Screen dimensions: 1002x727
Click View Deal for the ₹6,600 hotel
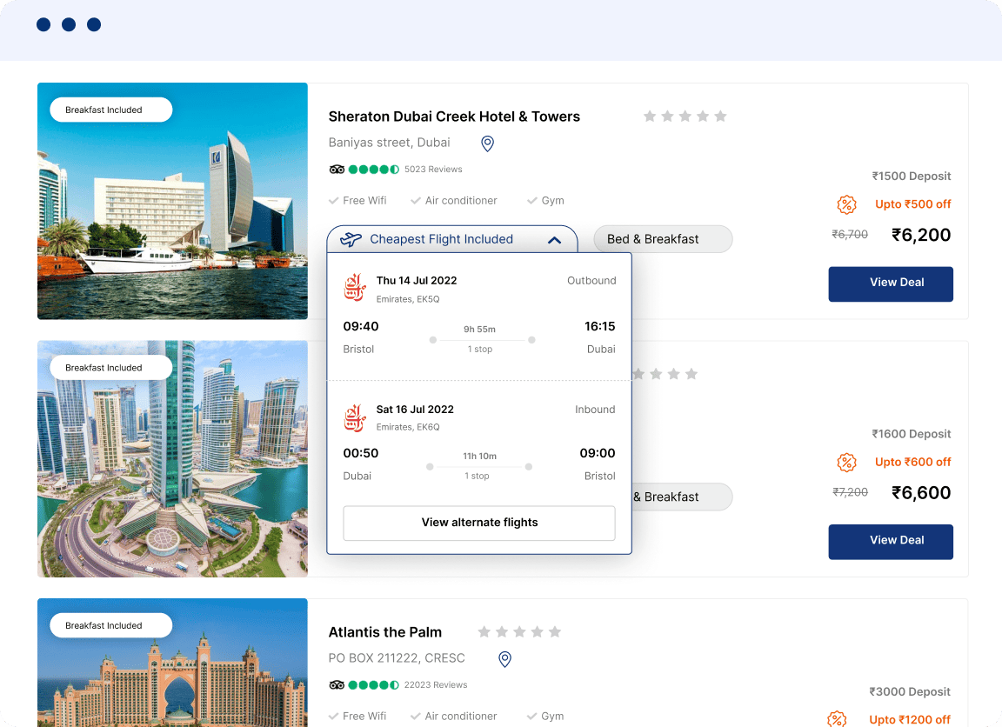point(890,541)
